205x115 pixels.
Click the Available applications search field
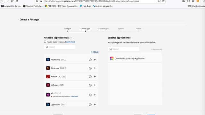click(60, 47)
